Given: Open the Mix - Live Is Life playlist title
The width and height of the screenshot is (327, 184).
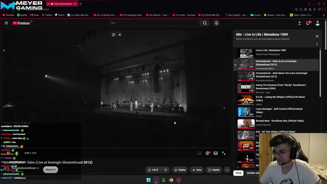Looking at the screenshot, I should (x=262, y=34).
